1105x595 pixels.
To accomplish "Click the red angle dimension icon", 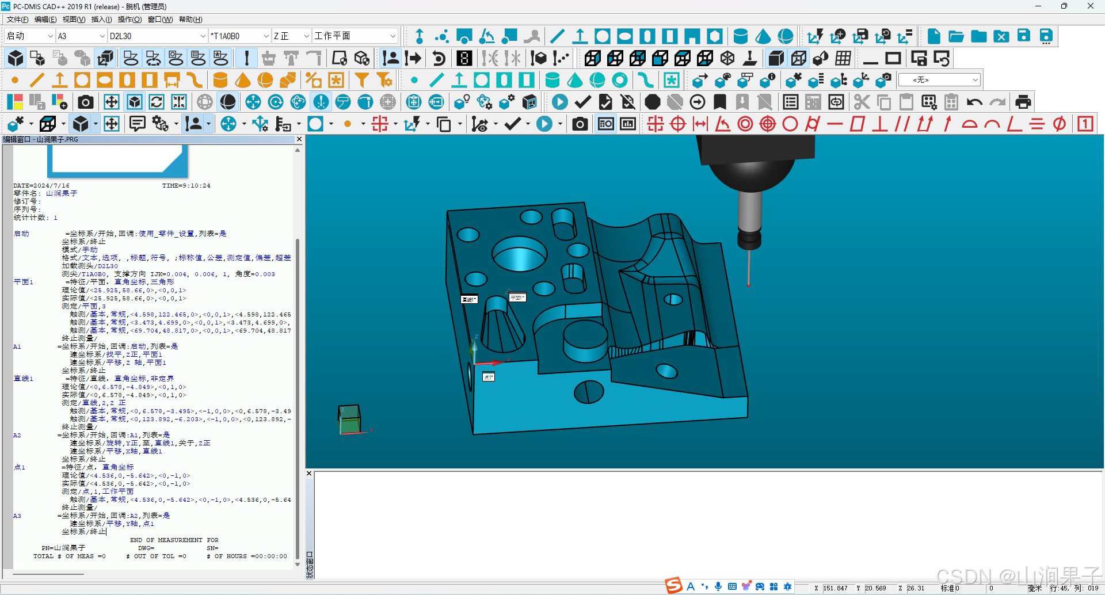I will (x=723, y=124).
